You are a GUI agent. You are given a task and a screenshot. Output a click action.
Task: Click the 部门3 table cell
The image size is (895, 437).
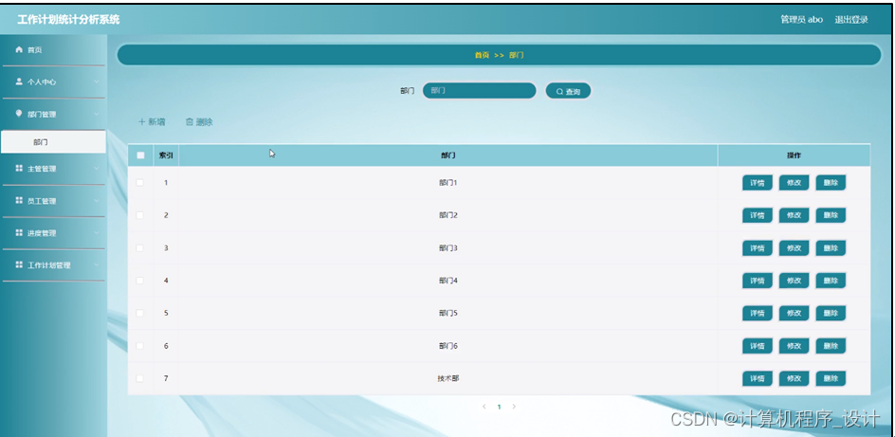(448, 248)
